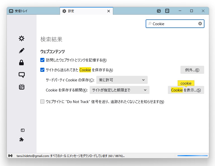This screenshot has height=166, width=215.
Task: Select the Calendar settings icon in sidebar
Action: tap(21, 87)
